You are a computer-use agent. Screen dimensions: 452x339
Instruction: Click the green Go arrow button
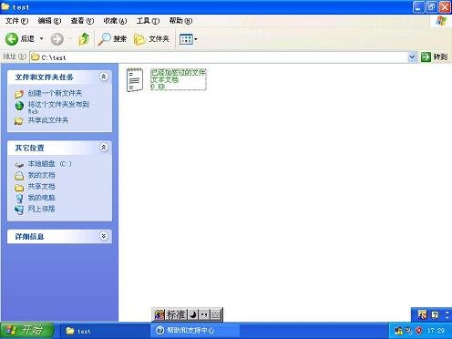(426, 56)
